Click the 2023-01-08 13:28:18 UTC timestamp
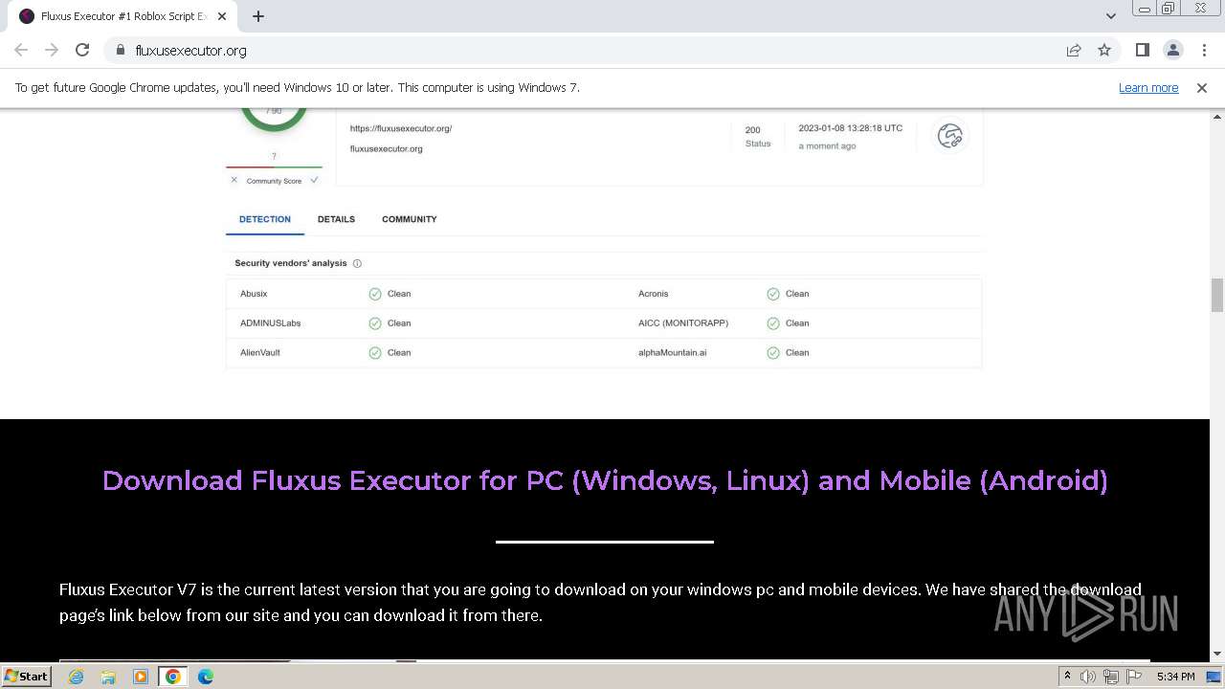The width and height of the screenshot is (1225, 689). (851, 127)
